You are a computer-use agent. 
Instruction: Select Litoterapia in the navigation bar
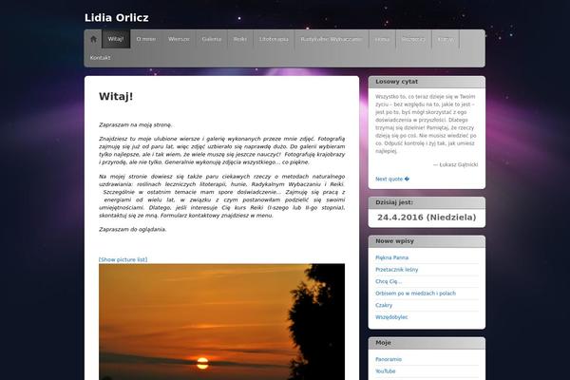[274, 39]
